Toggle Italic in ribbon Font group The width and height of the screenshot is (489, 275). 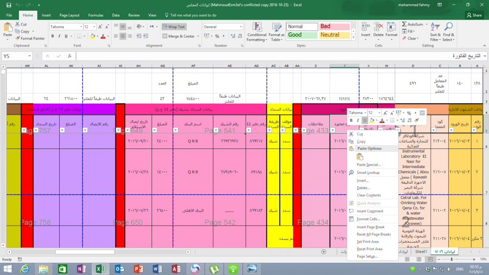59,36
